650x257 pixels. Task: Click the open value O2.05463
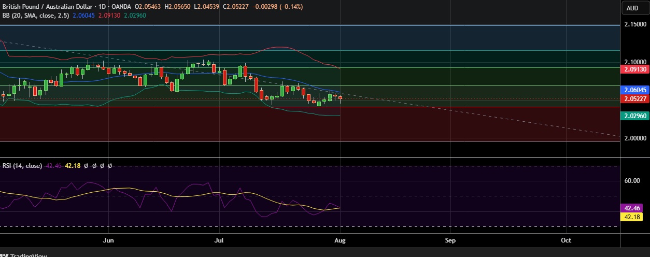pos(148,7)
